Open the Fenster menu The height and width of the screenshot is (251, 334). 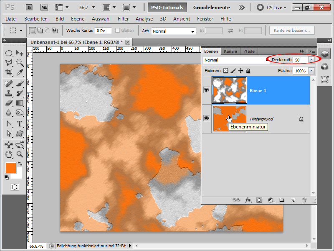click(x=205, y=19)
